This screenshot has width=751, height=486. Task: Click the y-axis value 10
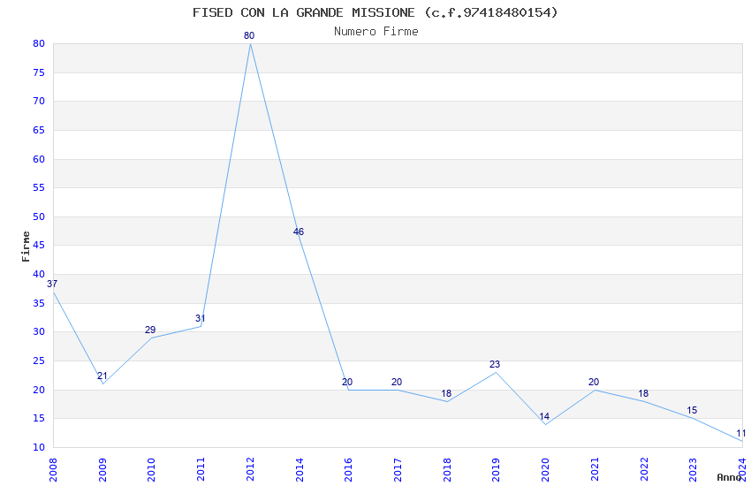pos(39,448)
